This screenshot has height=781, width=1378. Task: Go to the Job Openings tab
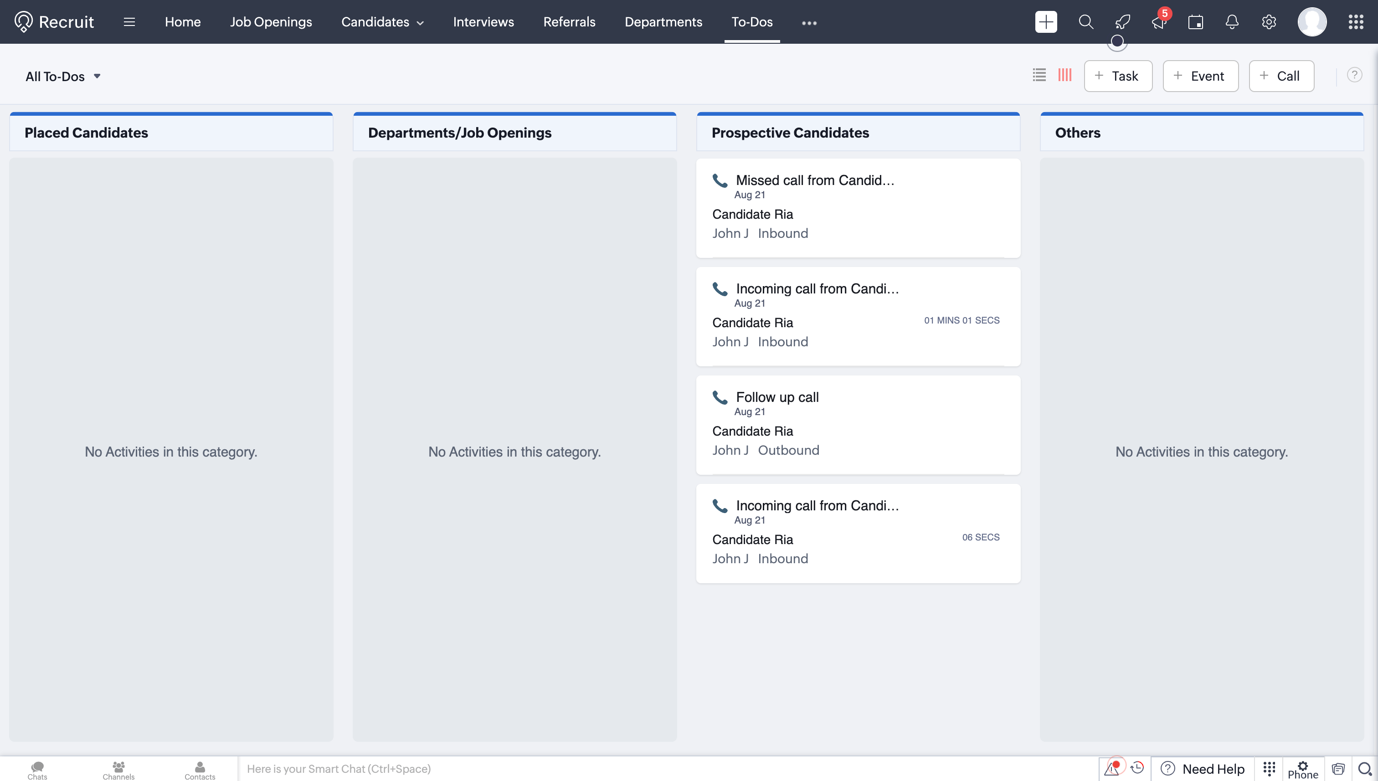click(271, 22)
